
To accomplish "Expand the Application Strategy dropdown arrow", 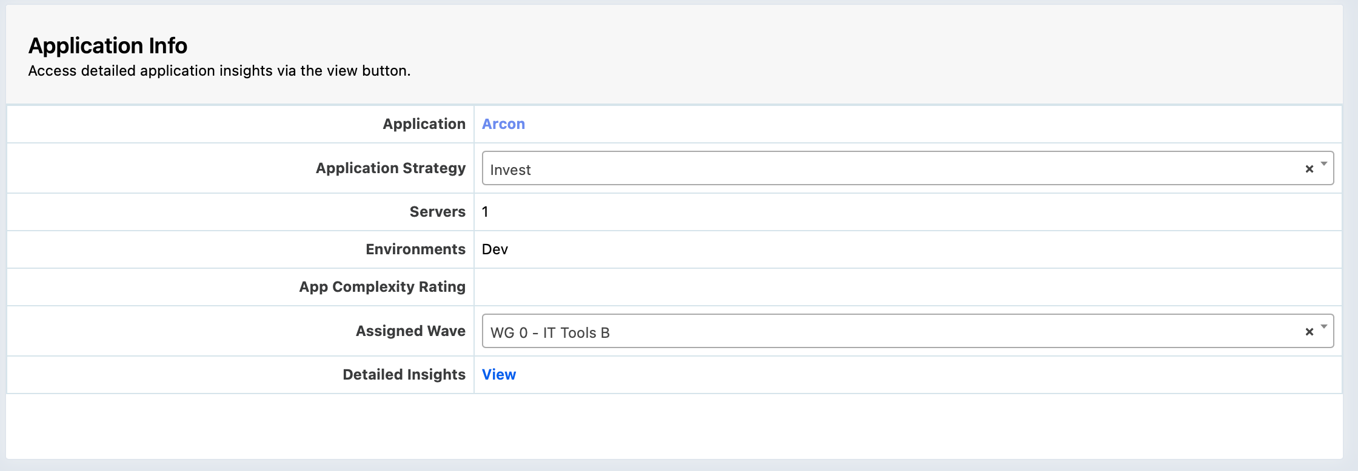I will pos(1324,164).
